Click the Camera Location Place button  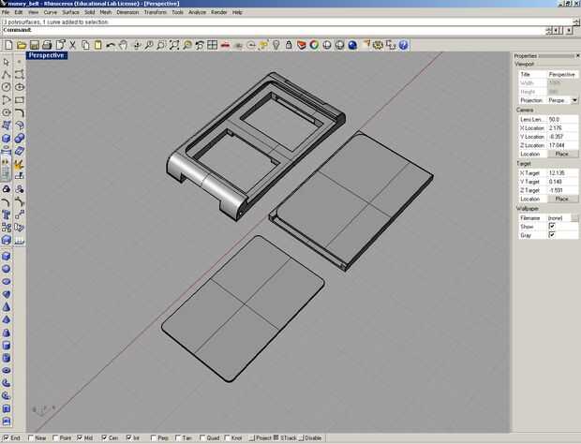click(562, 154)
